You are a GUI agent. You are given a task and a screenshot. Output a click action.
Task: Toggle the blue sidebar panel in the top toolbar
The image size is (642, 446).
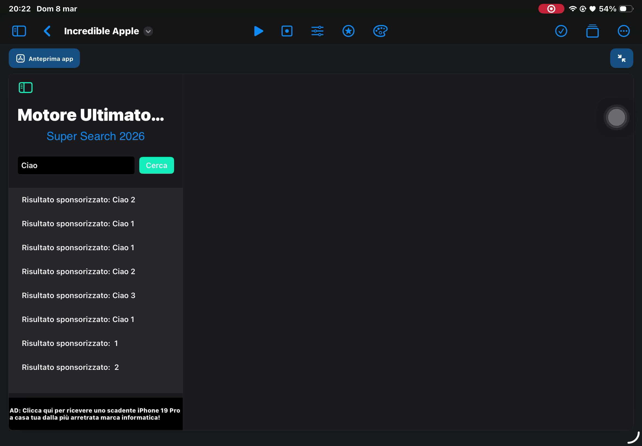19,31
